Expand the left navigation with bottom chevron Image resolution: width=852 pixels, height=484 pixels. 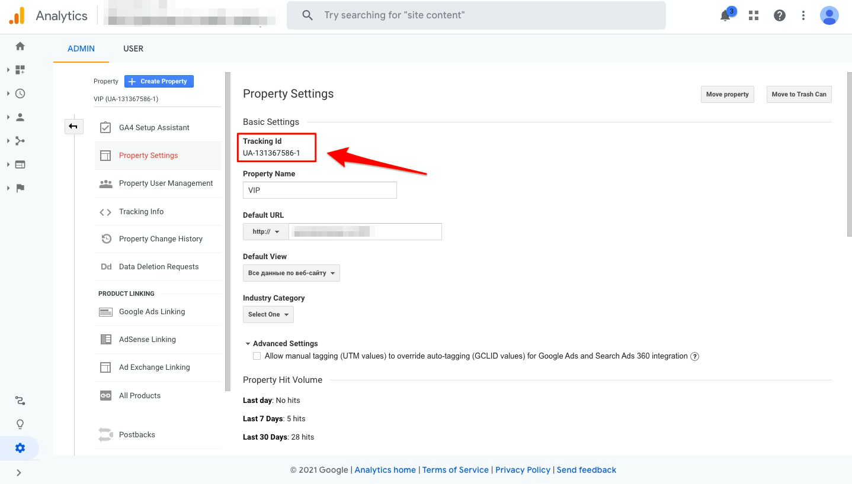click(x=19, y=472)
